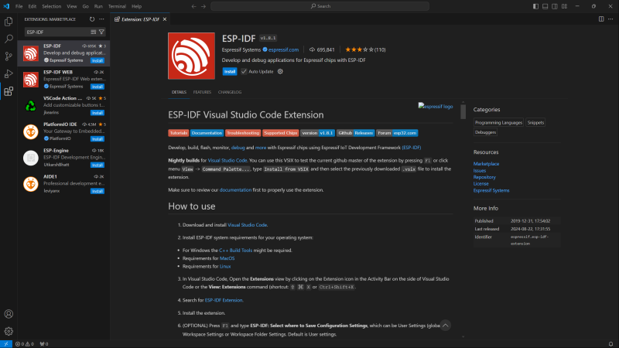619x348 pixels.
Task: Open the Repository resource link
Action: click(x=484, y=177)
